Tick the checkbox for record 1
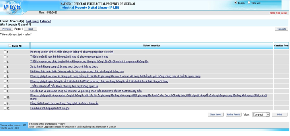 click(x=5, y=52)
